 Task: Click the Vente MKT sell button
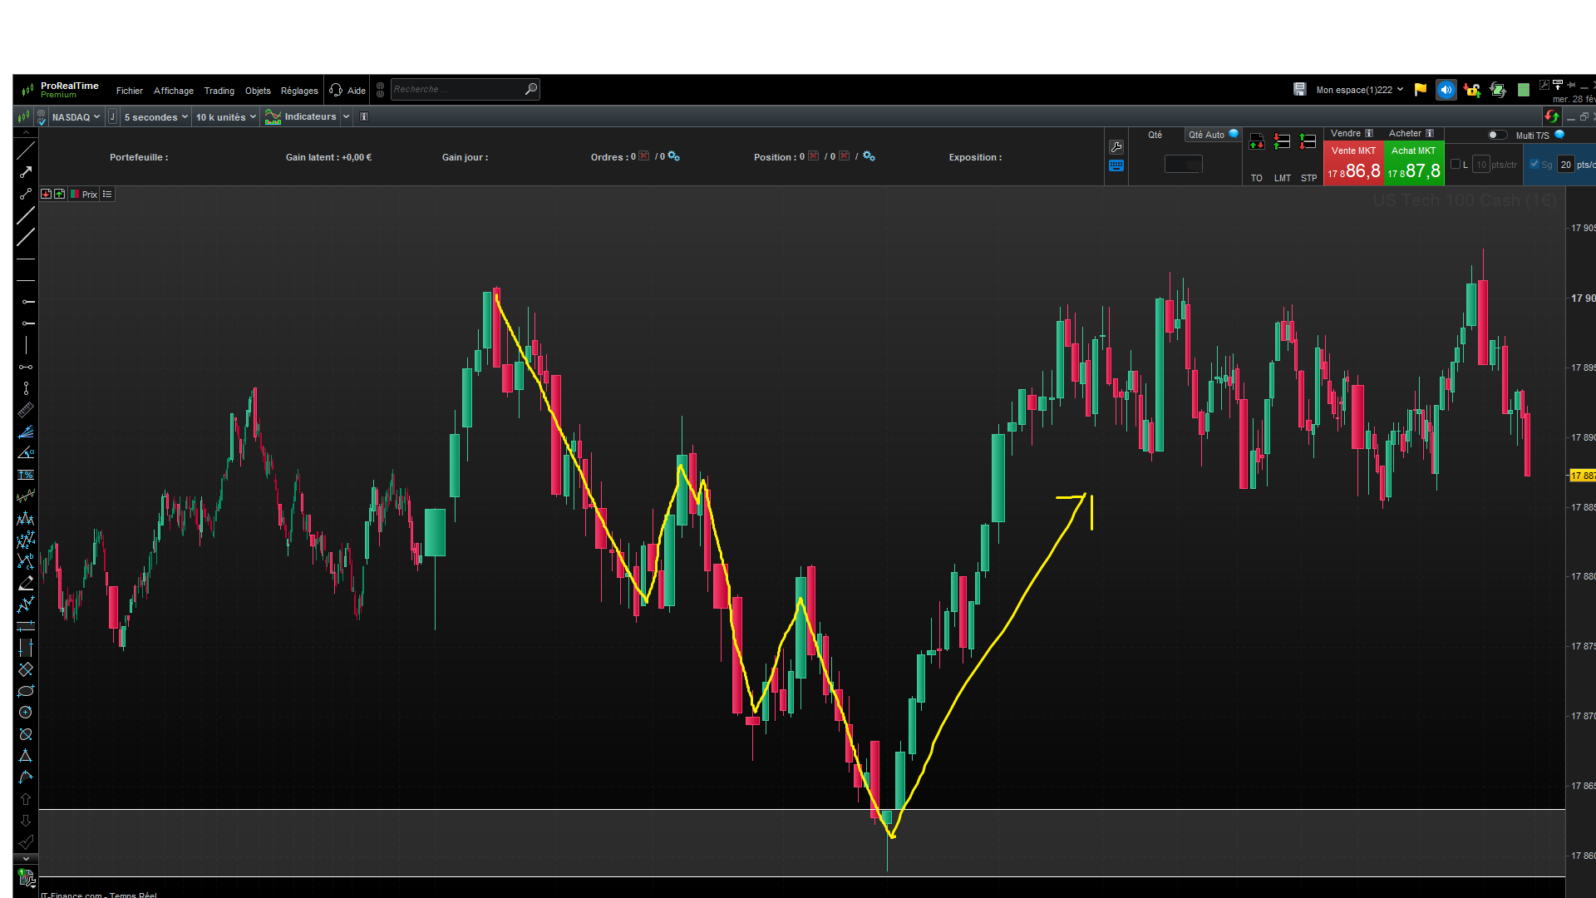pos(1353,164)
